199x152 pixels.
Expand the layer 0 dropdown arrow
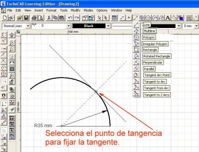pos(68,26)
